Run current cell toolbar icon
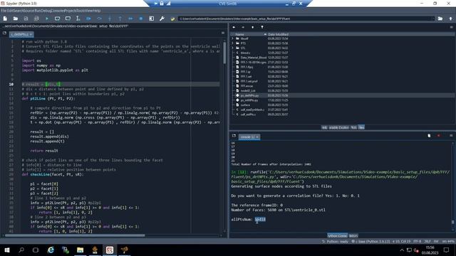Screen dimensions: 456x256 pos(57,18)
